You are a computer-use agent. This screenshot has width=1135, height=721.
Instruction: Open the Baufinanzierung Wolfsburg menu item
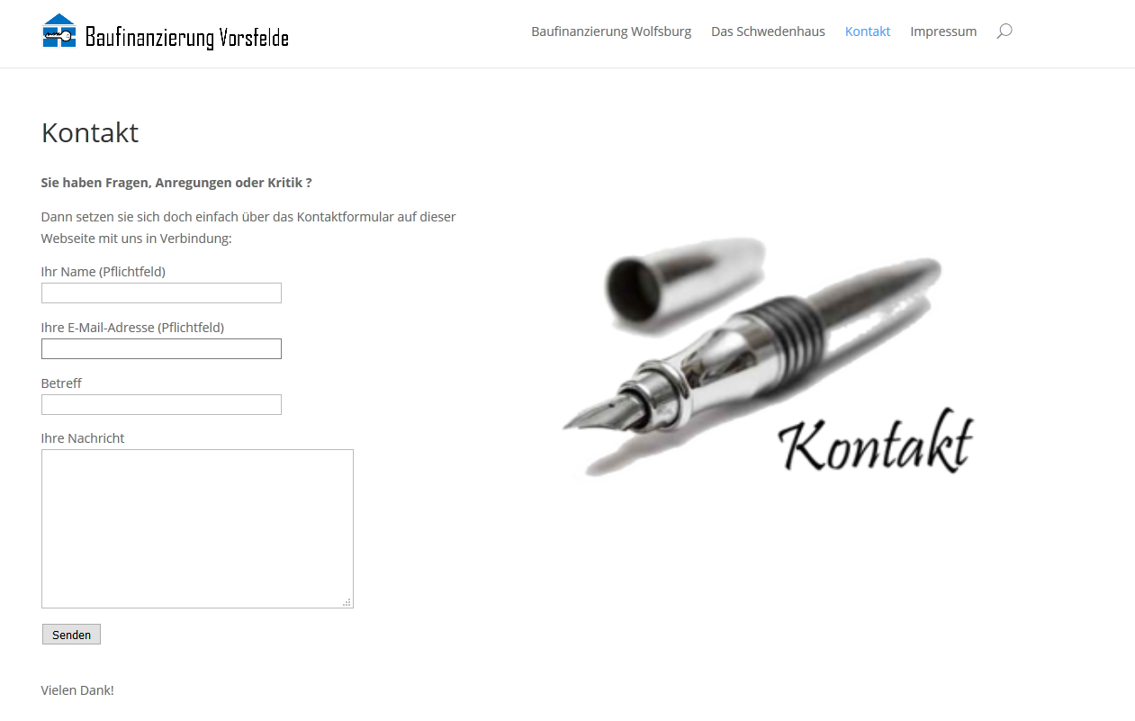coord(611,32)
